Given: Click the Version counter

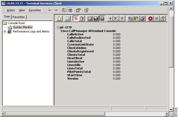Looking at the screenshot, I should [73, 79].
